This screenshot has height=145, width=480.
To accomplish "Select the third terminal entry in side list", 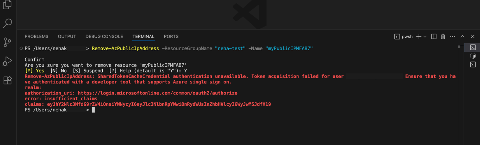I will (x=473, y=65).
